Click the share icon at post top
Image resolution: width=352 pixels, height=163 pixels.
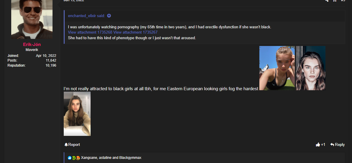[327, 1]
